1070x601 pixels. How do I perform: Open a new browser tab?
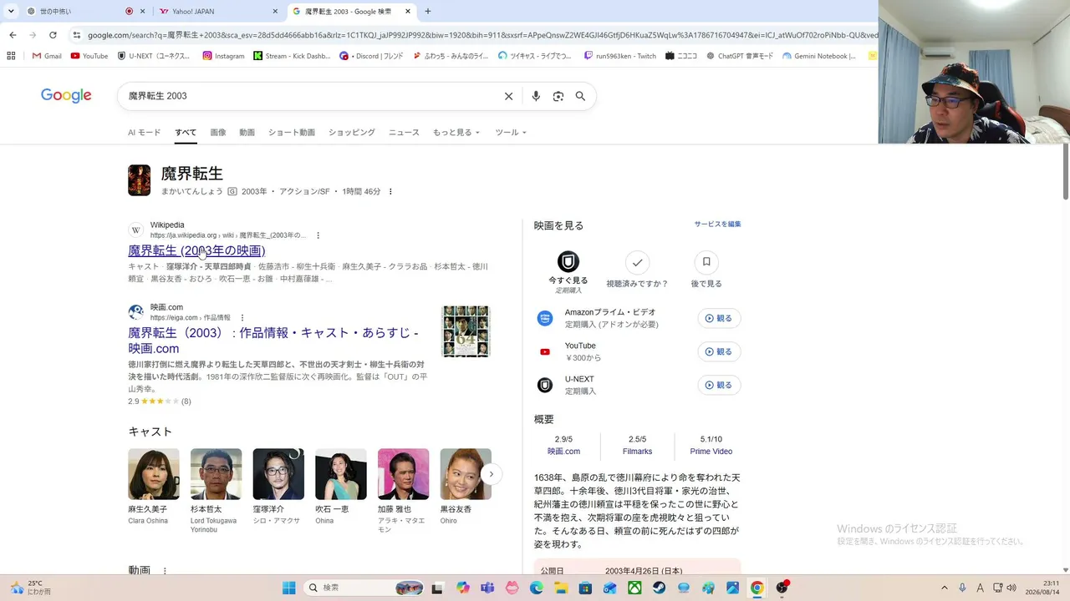point(428,12)
